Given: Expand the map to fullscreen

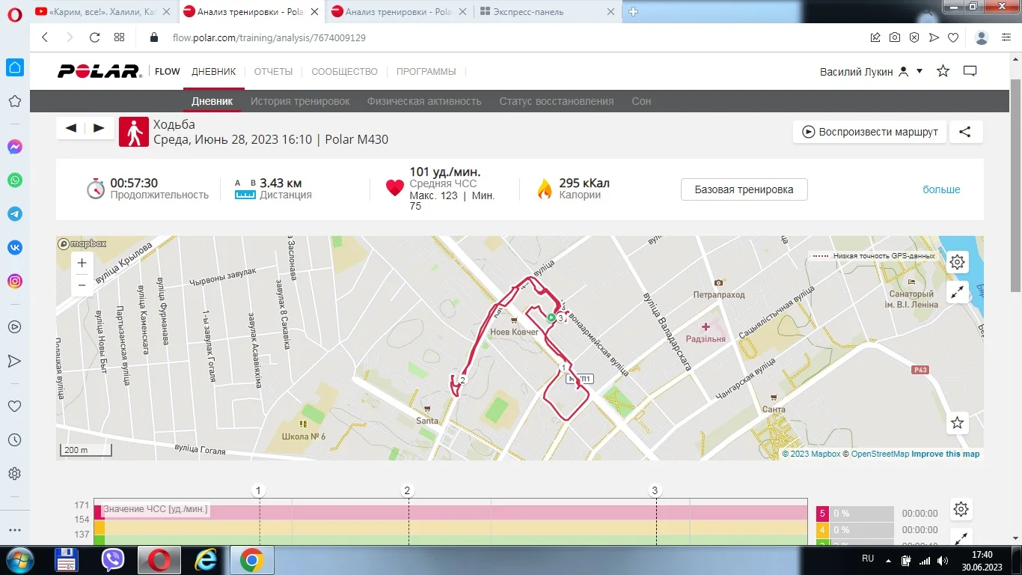Looking at the screenshot, I should [957, 293].
